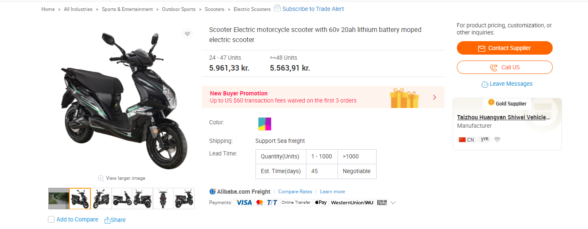Go to Sports & Entertainment breadcrumb
Screen dimensions: 588x229
pos(127,9)
